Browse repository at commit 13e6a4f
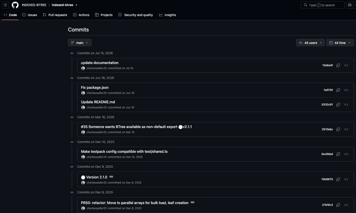The width and height of the screenshot is (356, 213). pyautogui.click(x=346, y=65)
